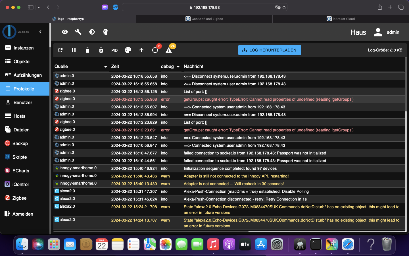The image size is (409, 256).
Task: Select Protokolle in the sidebar
Action: point(25,89)
